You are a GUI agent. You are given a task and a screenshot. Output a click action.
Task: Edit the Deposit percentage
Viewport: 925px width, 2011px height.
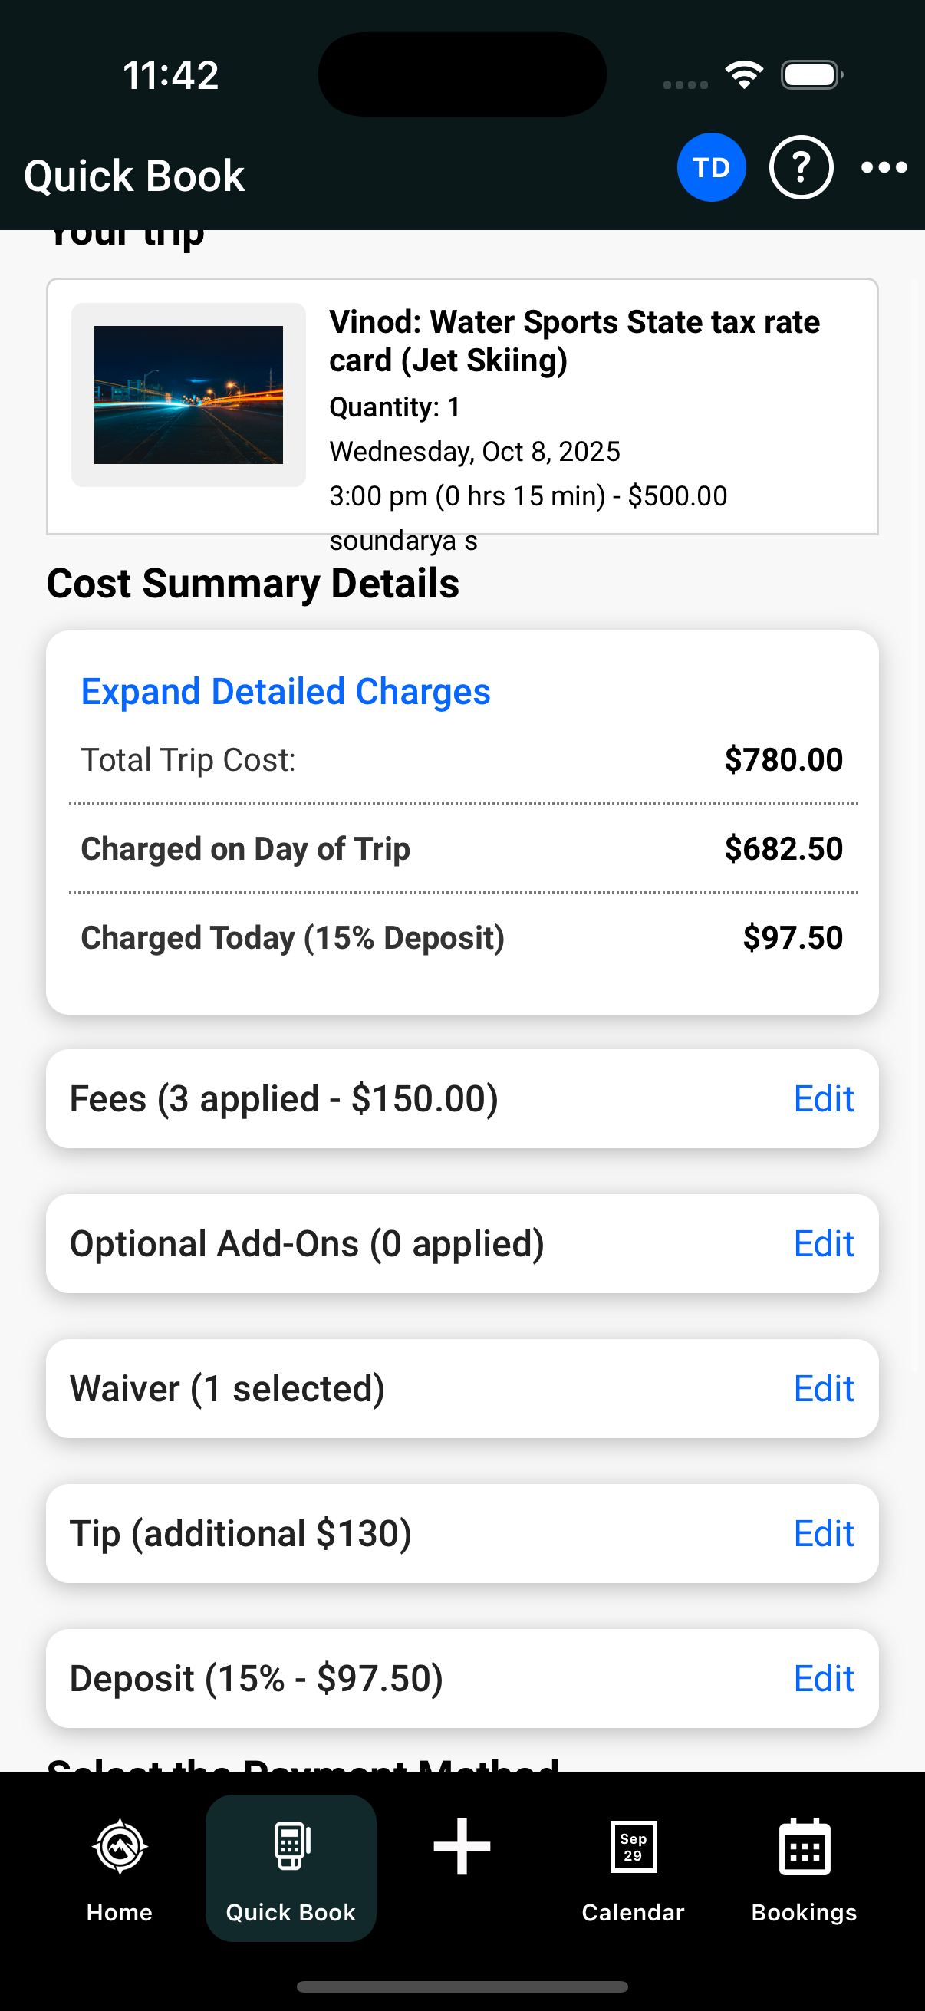pos(824,1678)
